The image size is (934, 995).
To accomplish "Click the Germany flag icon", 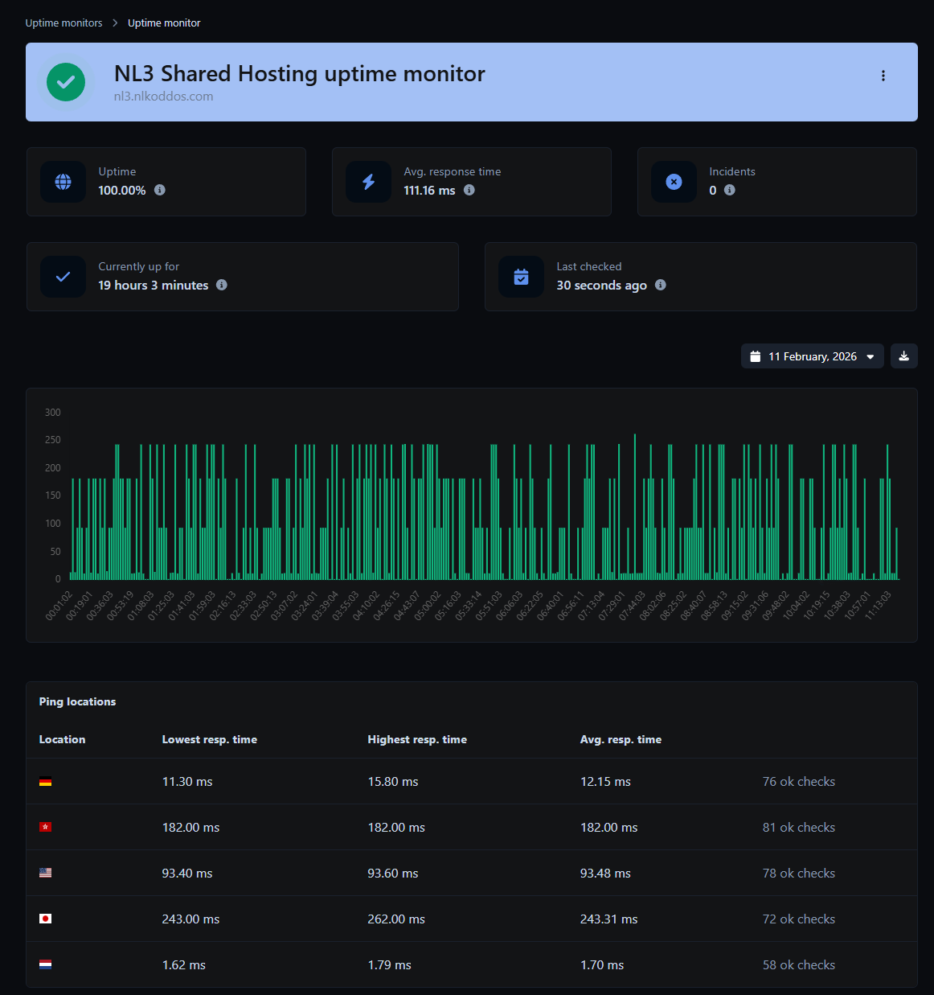I will [46, 782].
